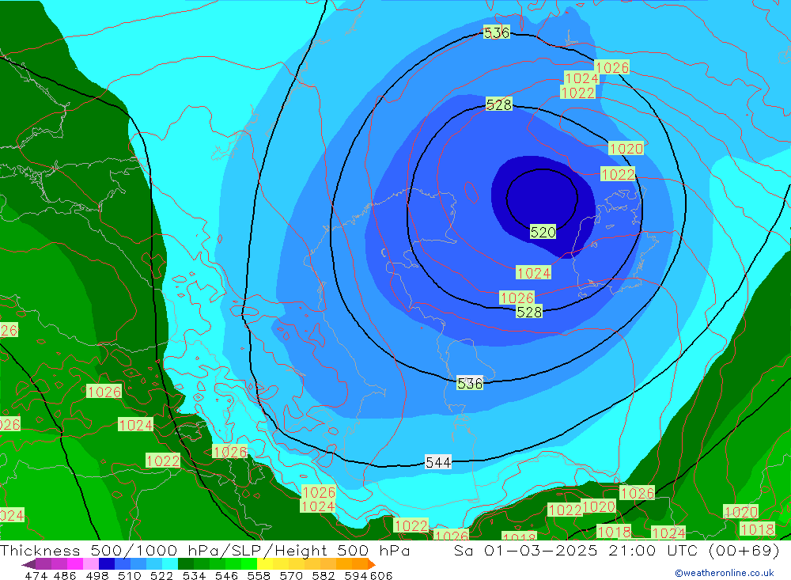The height and width of the screenshot is (580, 791).
Task: Click the weatheronline.co.uk copyright link
Action: click(x=725, y=573)
